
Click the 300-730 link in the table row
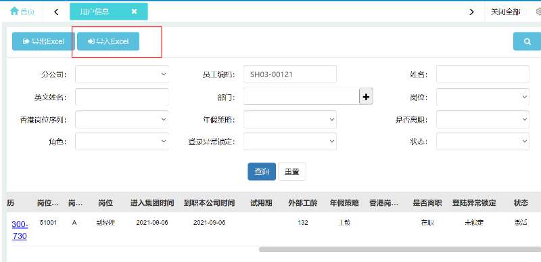20,230
